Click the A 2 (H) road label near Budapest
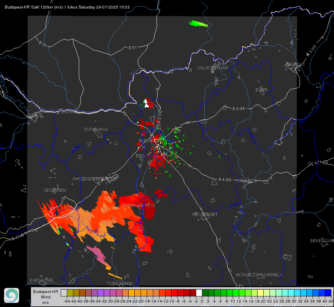The height and width of the screenshot is (307, 334). tap(160, 116)
